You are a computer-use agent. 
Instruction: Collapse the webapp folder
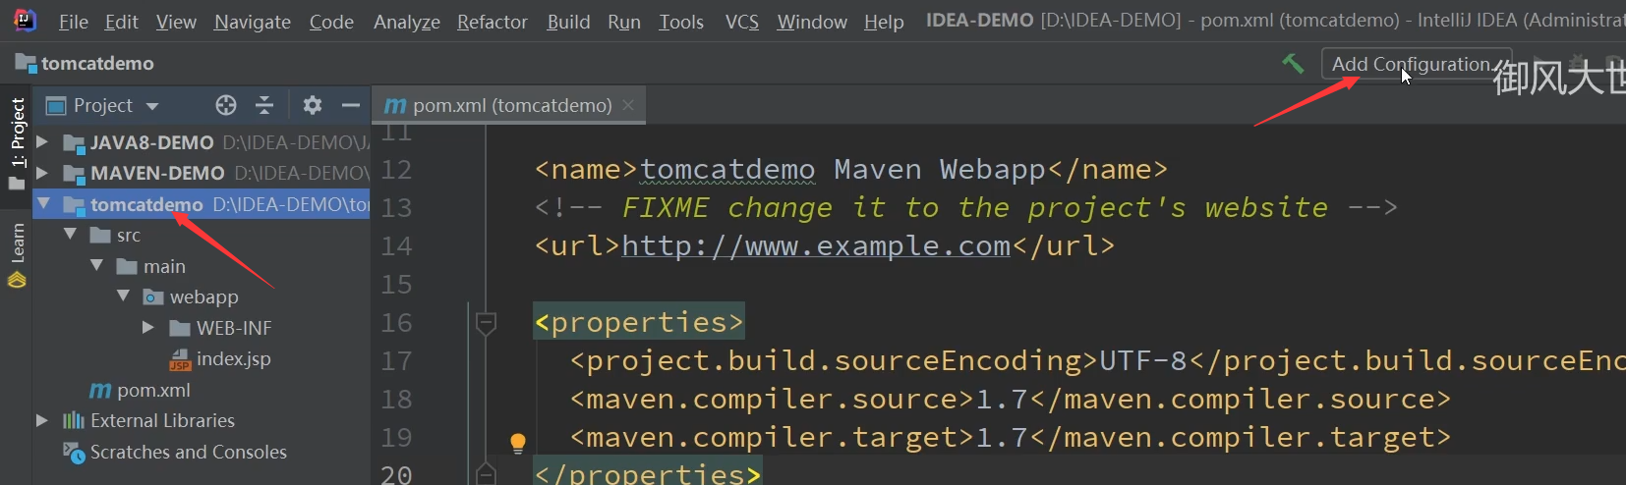(x=123, y=296)
